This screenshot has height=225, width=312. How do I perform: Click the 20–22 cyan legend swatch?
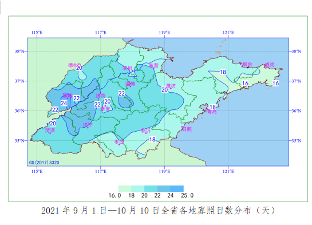pos(151,188)
